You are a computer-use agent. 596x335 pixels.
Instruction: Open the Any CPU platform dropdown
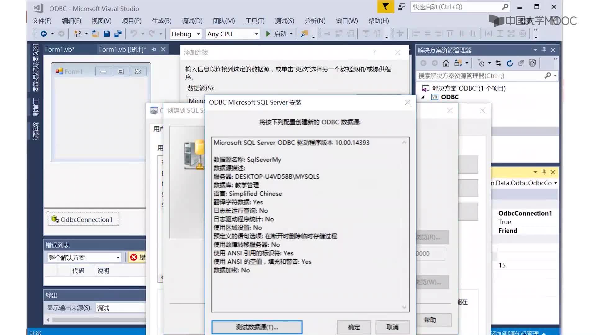[256, 34]
